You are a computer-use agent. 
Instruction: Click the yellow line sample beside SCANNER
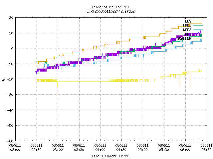click(198, 38)
